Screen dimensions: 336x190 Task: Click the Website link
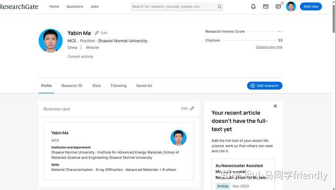[92, 47]
